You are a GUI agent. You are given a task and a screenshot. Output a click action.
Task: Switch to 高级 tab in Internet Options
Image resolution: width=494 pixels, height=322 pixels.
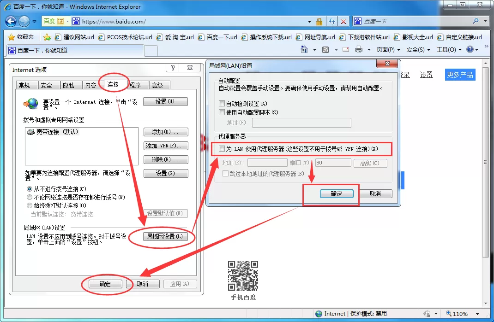(157, 85)
